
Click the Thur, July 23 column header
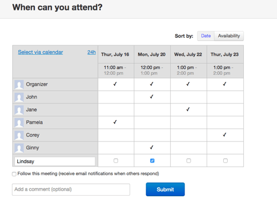[x=224, y=54]
